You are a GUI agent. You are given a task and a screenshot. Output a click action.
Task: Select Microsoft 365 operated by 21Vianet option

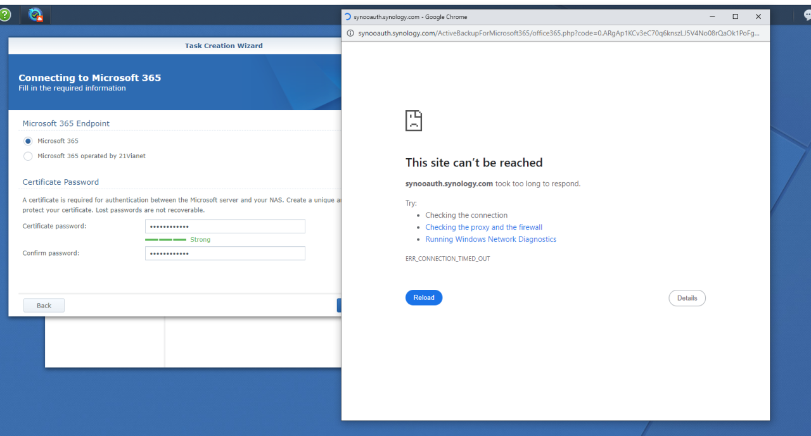click(28, 156)
